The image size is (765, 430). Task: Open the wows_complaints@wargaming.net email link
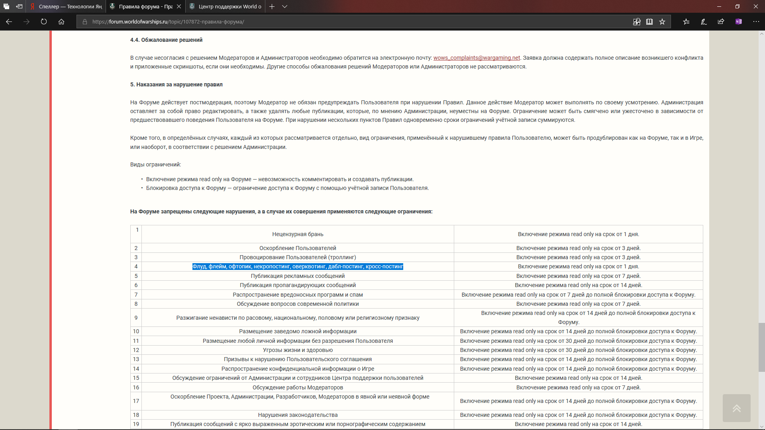point(477,58)
